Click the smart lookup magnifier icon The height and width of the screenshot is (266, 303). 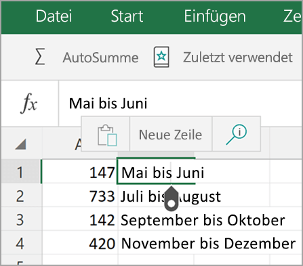pyautogui.click(x=237, y=135)
